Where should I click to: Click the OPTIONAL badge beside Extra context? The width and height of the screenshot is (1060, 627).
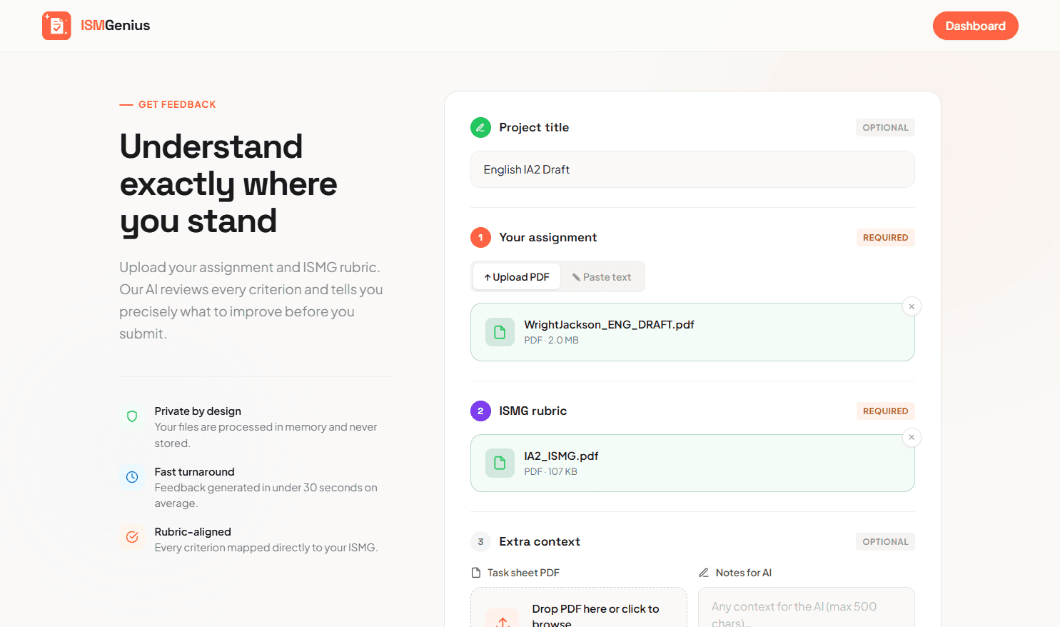coord(885,541)
